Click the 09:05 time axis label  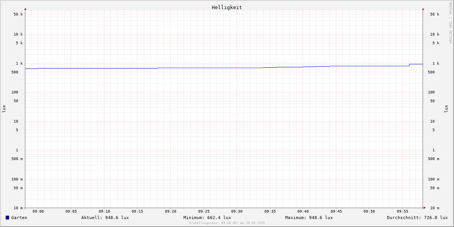point(71,211)
